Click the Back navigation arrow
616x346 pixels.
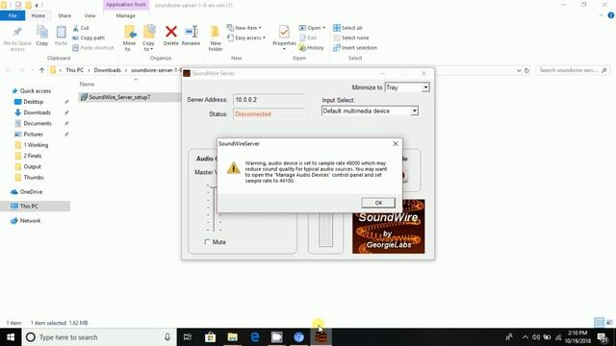click(9, 70)
